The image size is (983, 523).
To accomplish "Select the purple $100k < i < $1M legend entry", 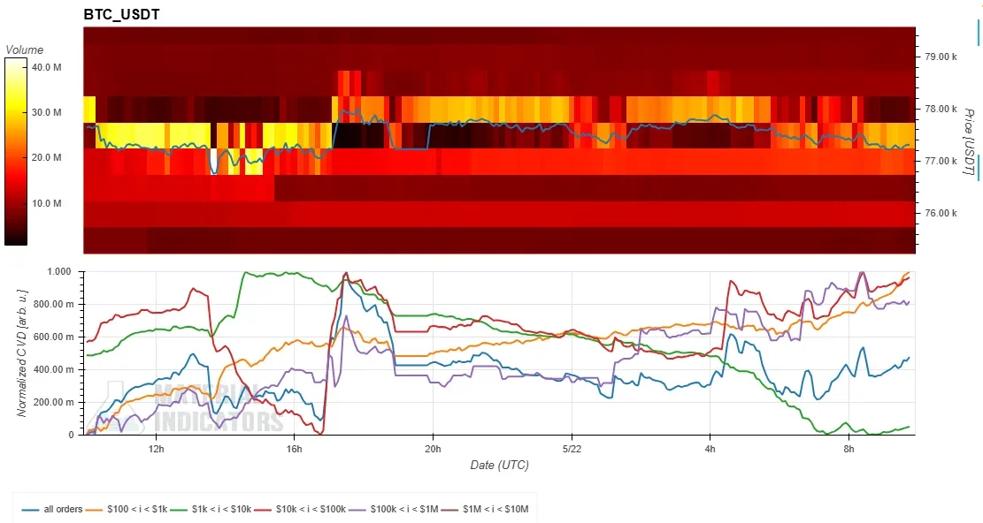I will coord(393,509).
